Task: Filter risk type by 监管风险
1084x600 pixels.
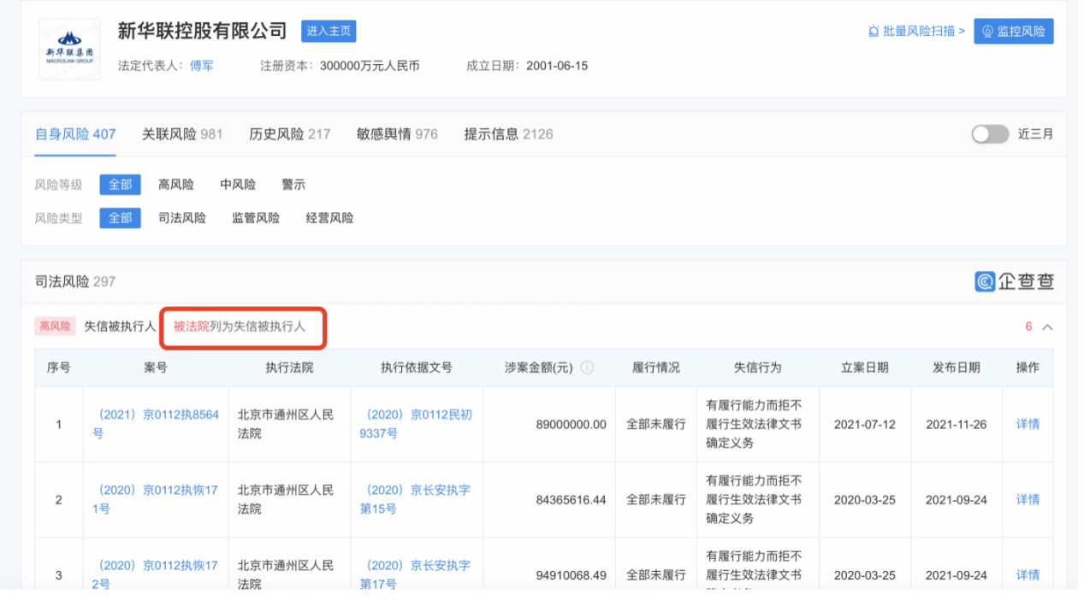Action: click(256, 218)
